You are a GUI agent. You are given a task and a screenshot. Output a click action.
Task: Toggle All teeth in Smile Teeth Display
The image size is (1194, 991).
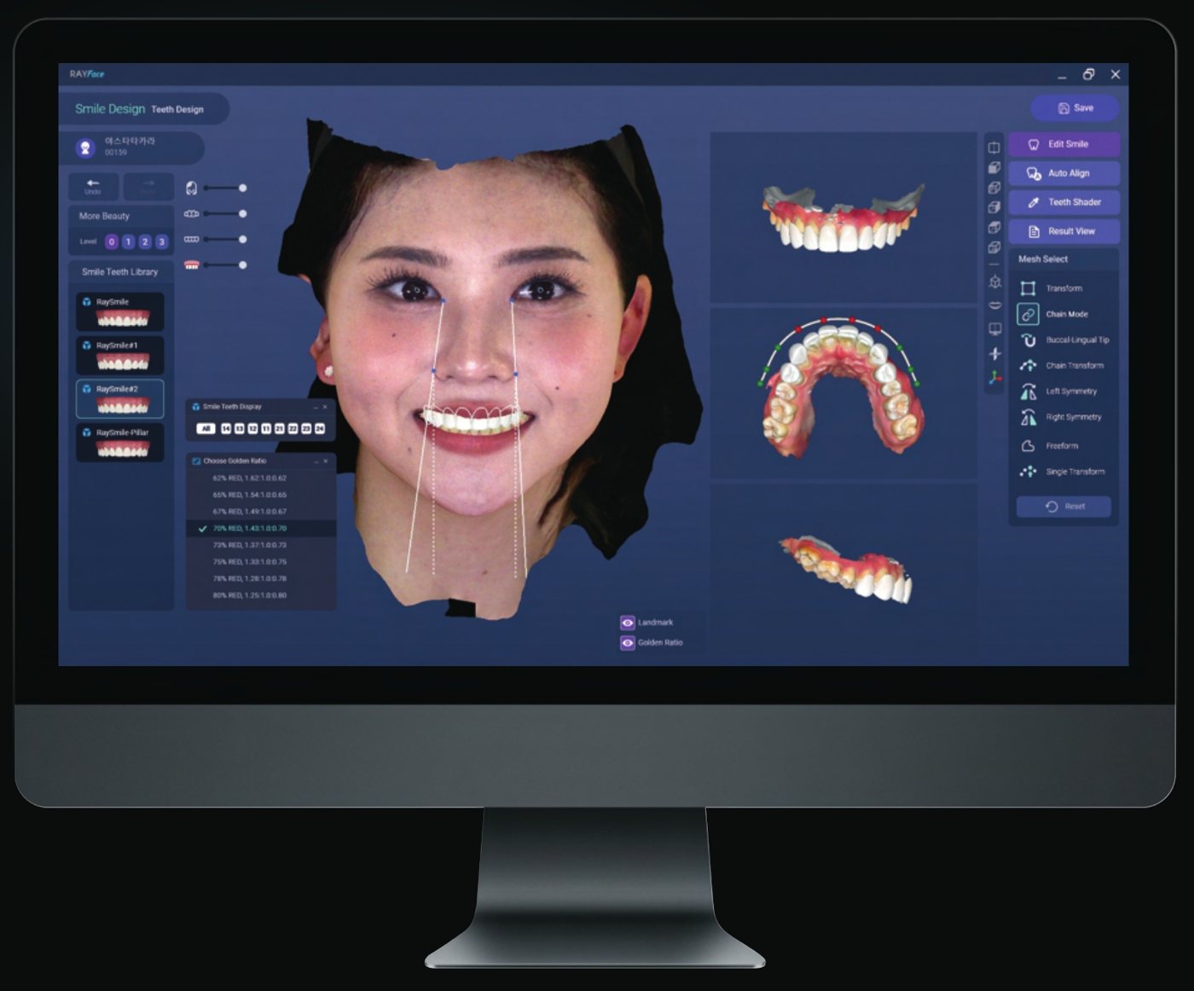[206, 429]
